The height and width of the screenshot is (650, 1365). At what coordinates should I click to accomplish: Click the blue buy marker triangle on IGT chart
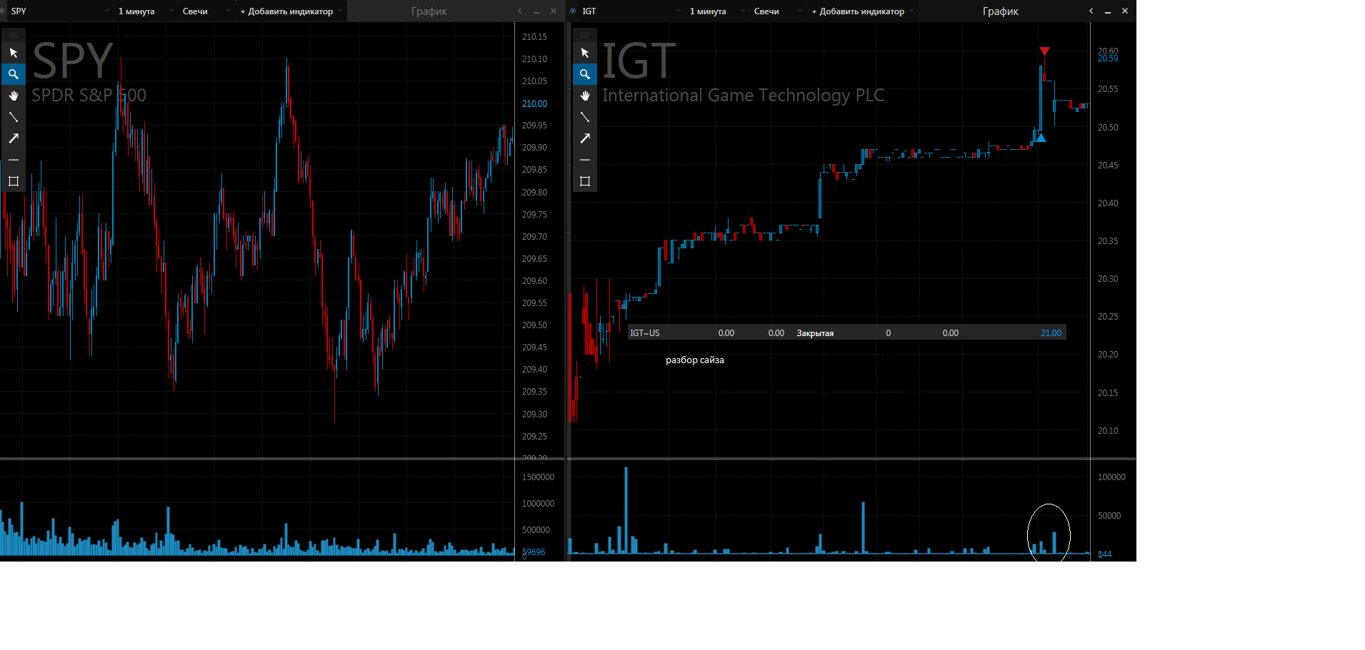tap(1041, 138)
